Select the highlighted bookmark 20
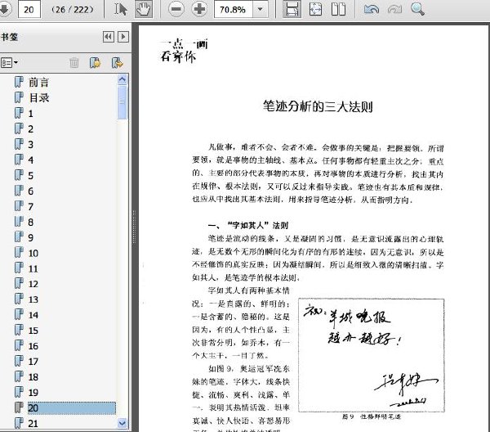This screenshot has width=490, height=432. coord(72,408)
